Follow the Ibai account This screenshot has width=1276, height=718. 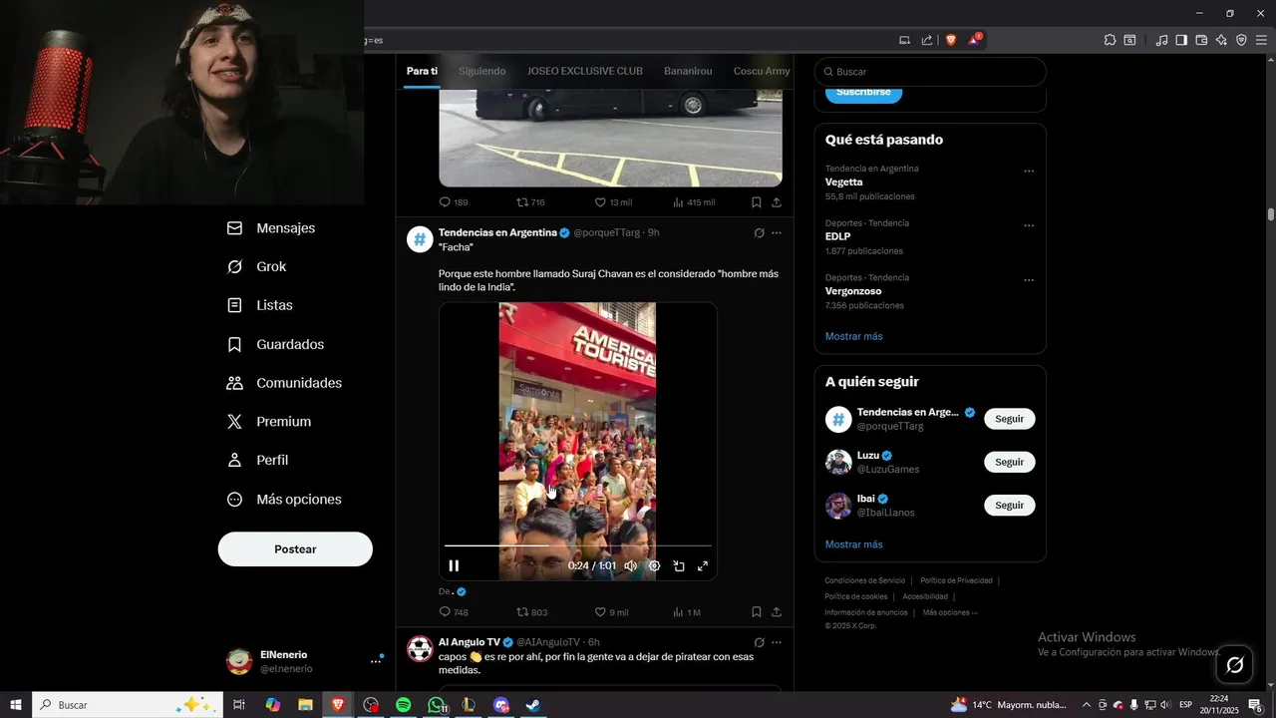(1010, 506)
